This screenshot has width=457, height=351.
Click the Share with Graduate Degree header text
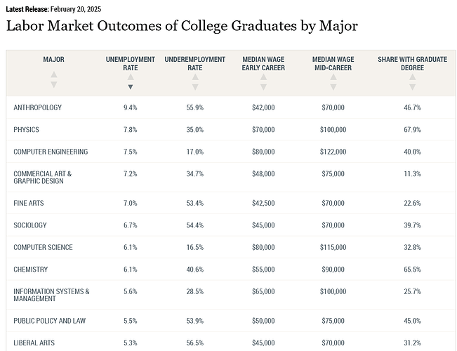click(x=412, y=63)
